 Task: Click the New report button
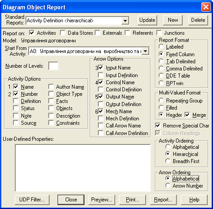[x=173, y=20]
